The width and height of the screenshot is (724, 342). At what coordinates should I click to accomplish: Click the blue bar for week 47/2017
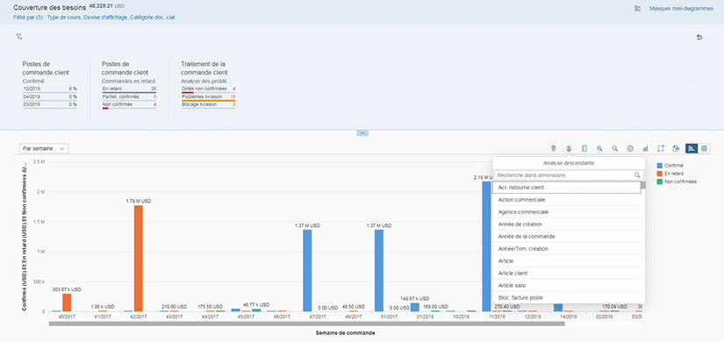pyautogui.click(x=307, y=270)
